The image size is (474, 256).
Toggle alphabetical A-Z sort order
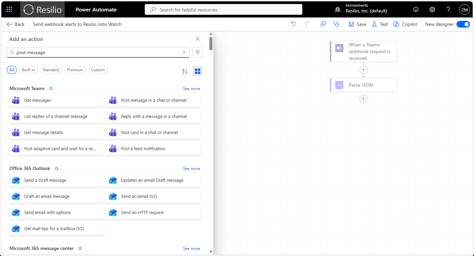[185, 71]
